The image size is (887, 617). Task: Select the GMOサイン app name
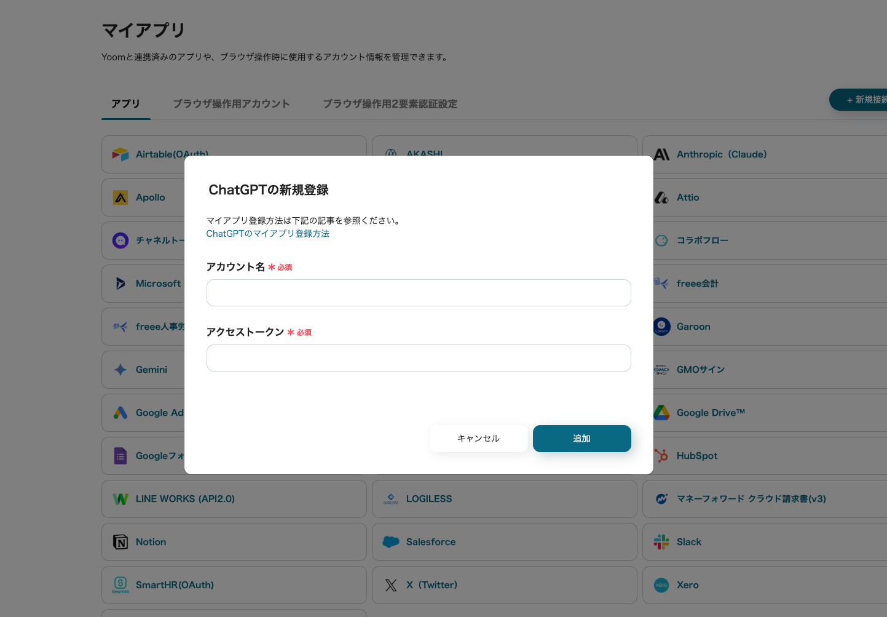tap(701, 370)
